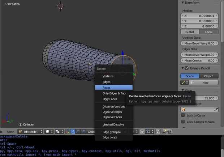224x157 pixels.
Task: Click the blue Z-axis manipulator arrow
Action: (122, 52)
